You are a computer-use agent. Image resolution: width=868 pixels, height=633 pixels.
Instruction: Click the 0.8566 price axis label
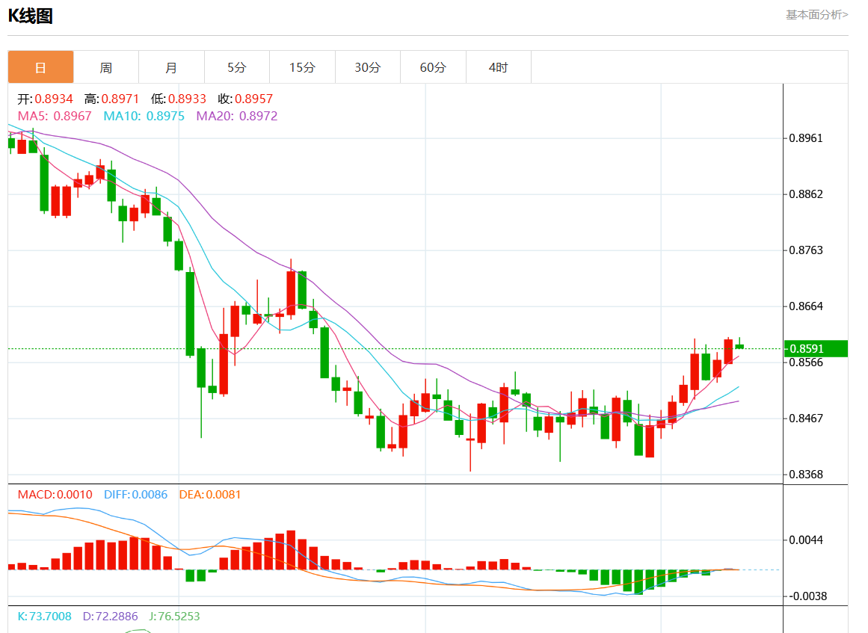pyautogui.click(x=806, y=362)
